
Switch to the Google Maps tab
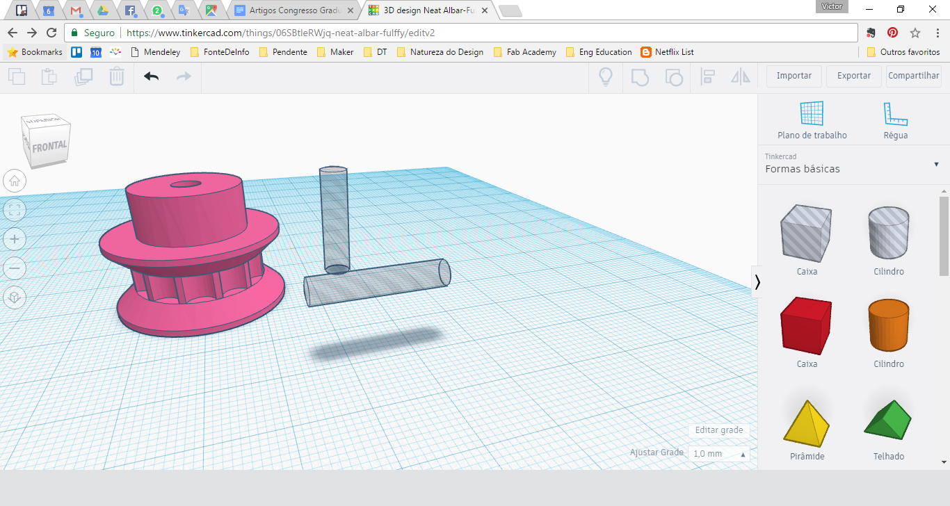210,10
